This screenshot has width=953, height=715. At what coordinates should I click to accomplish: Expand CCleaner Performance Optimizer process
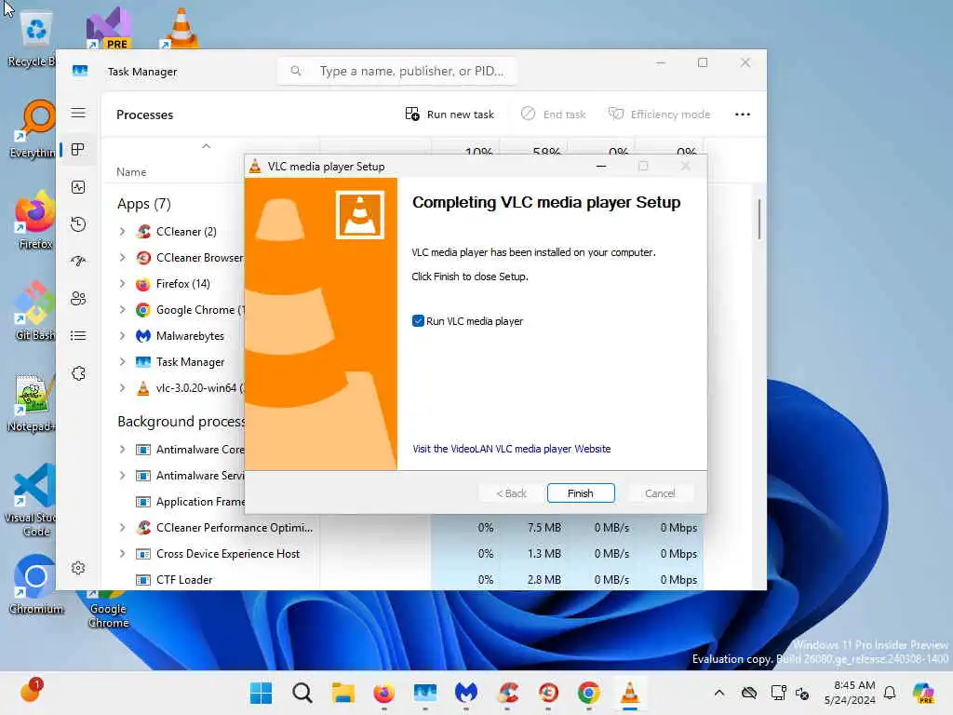(122, 528)
